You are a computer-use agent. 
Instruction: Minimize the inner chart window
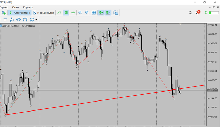[x=210, y=7]
